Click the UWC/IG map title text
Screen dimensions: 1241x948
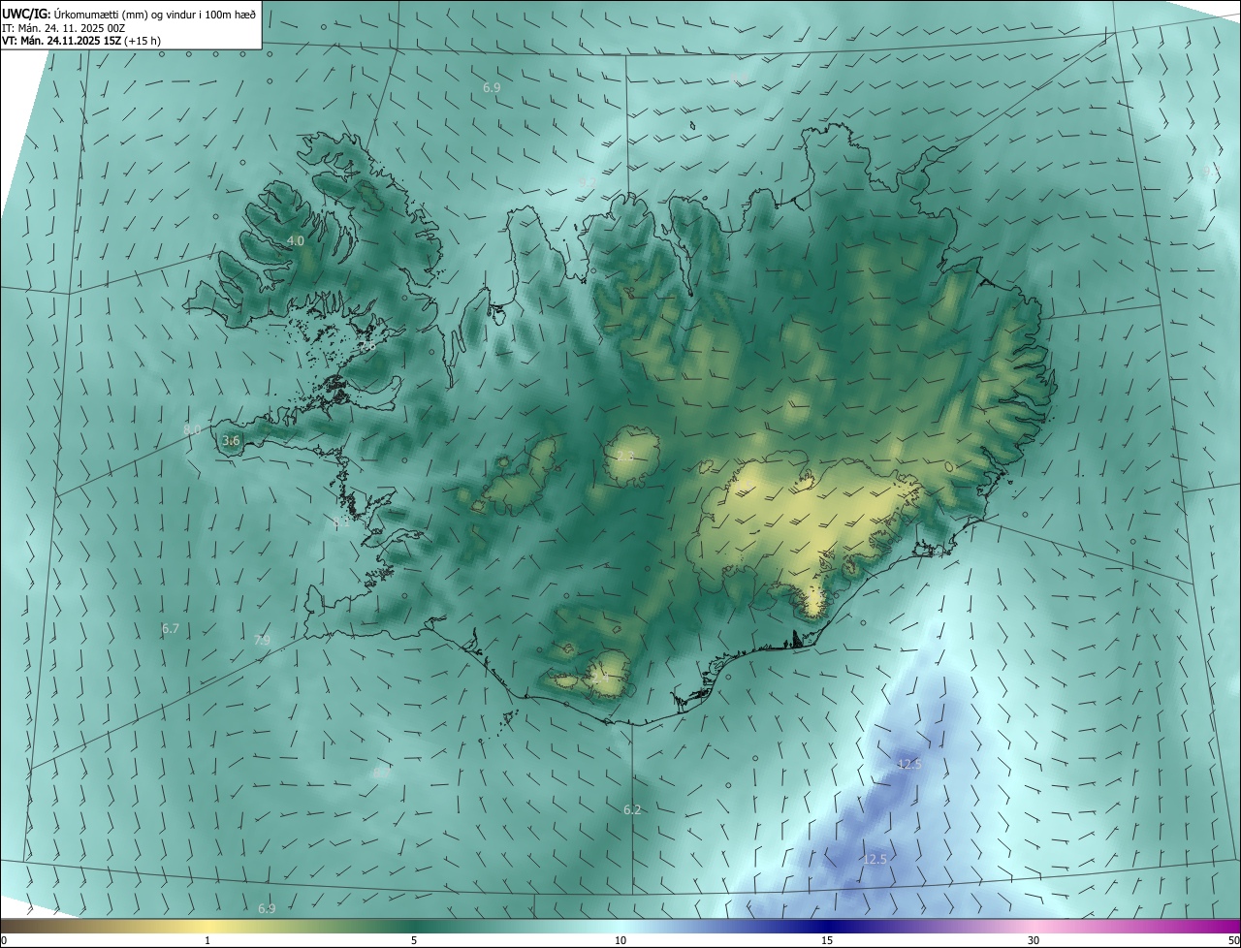pyautogui.click(x=129, y=14)
